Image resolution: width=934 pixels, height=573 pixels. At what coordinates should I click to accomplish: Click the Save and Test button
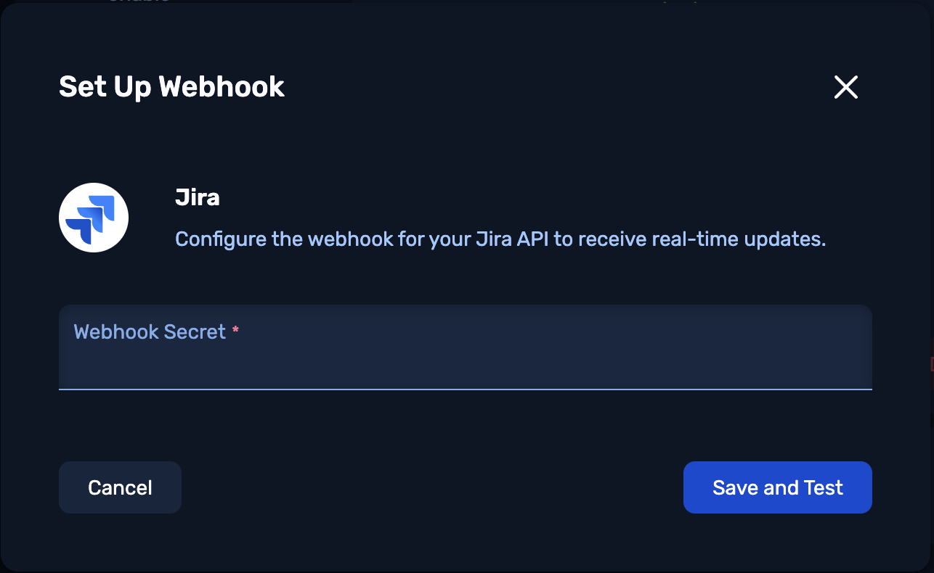pyautogui.click(x=777, y=487)
